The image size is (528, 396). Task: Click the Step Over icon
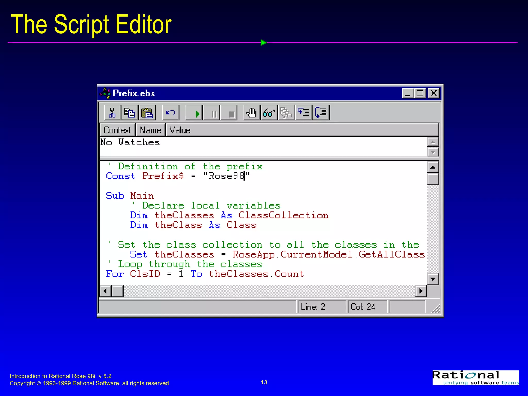[x=321, y=113]
